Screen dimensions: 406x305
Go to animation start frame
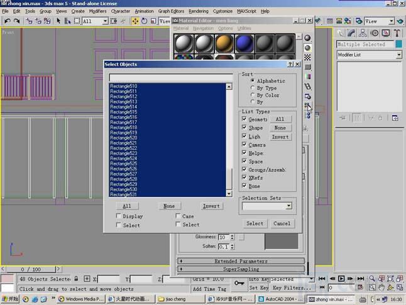322,279
